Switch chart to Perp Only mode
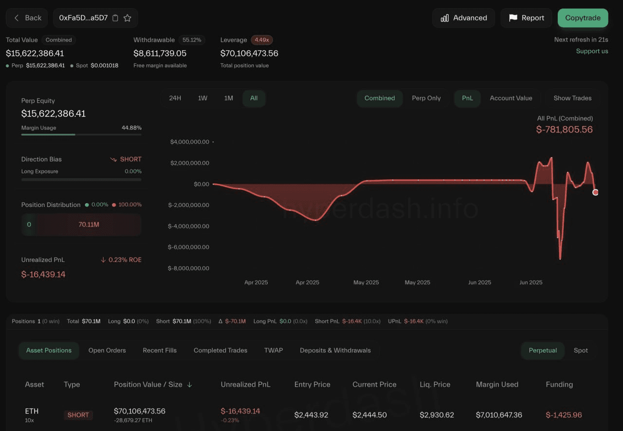This screenshot has width=623, height=431. [x=426, y=98]
